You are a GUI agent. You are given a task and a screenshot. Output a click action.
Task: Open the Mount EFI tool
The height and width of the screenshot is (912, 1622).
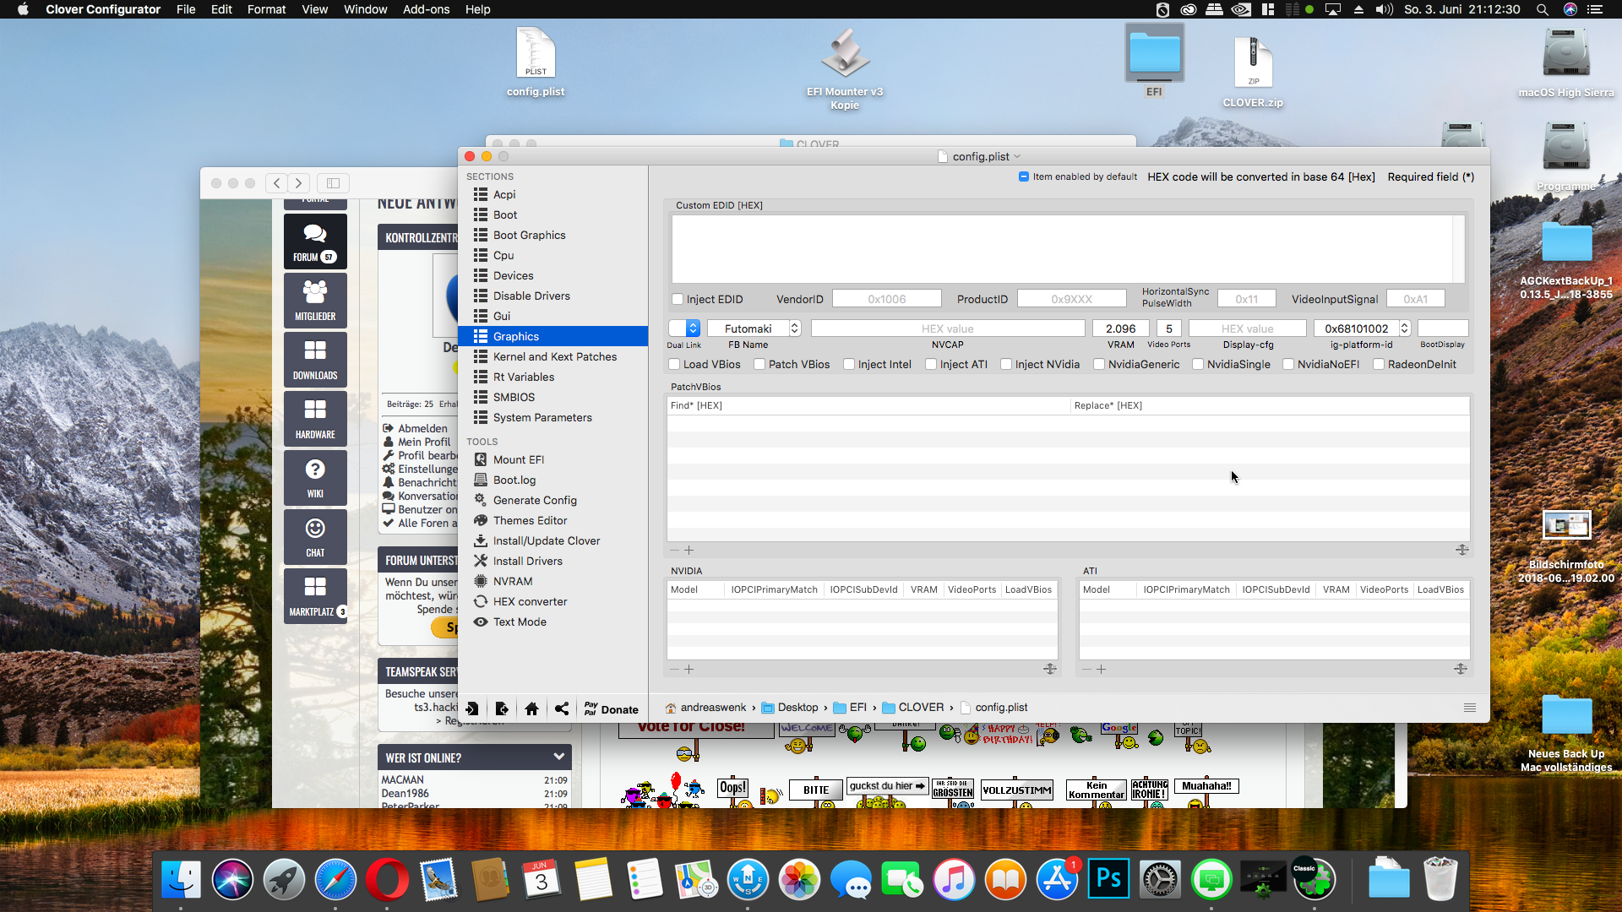(x=518, y=459)
